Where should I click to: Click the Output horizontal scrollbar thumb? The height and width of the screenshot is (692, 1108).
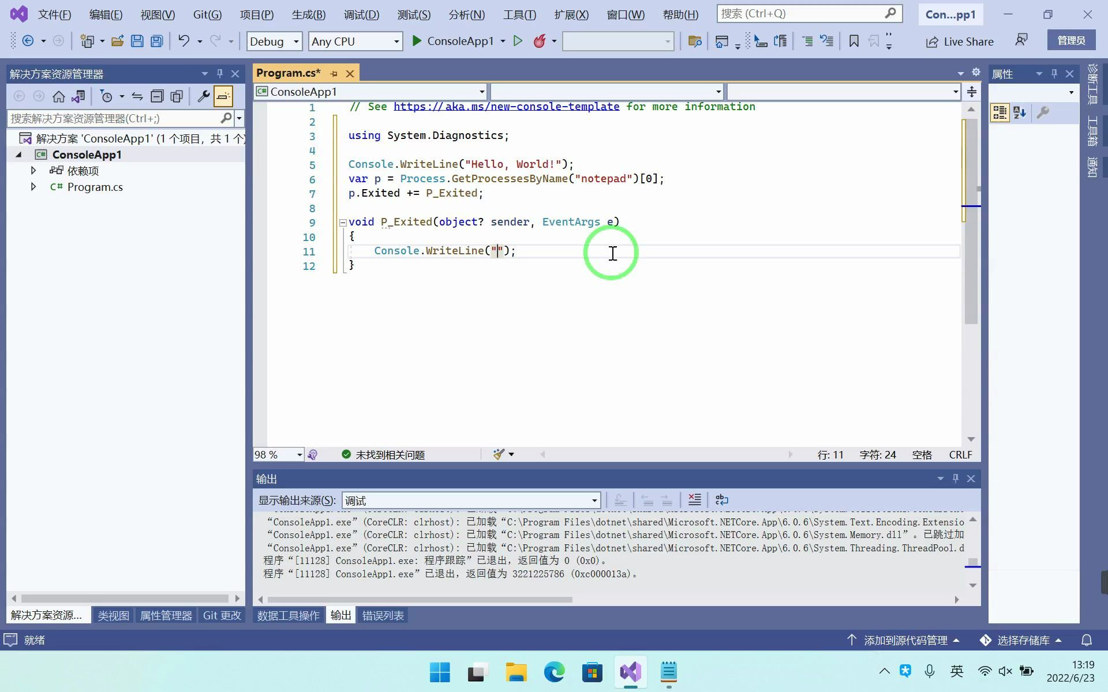(420, 600)
